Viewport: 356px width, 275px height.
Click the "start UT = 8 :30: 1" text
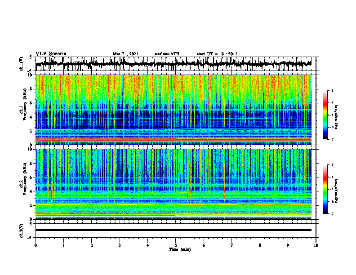217,54
